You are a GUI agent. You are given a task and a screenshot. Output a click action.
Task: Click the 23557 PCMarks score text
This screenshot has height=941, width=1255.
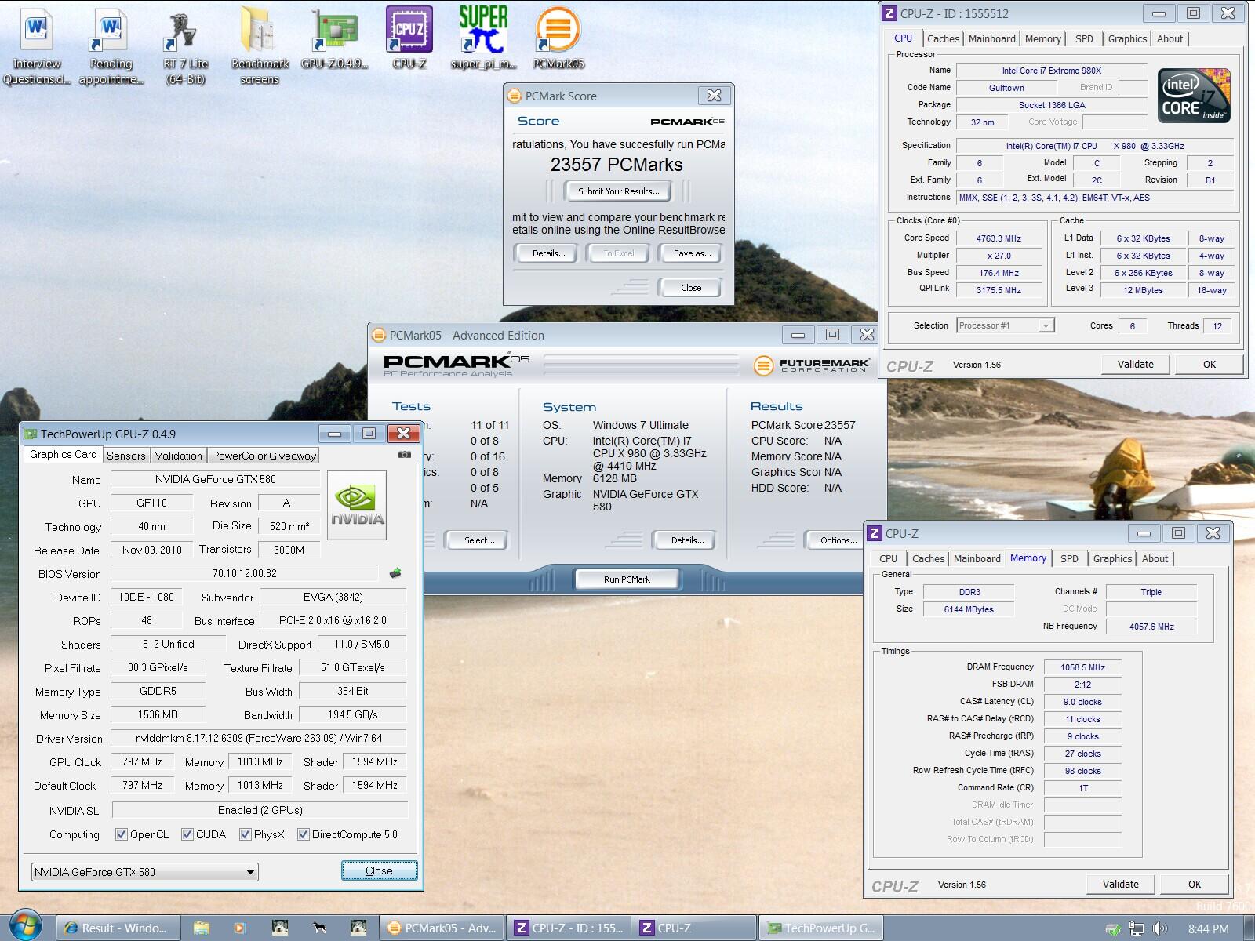(617, 165)
